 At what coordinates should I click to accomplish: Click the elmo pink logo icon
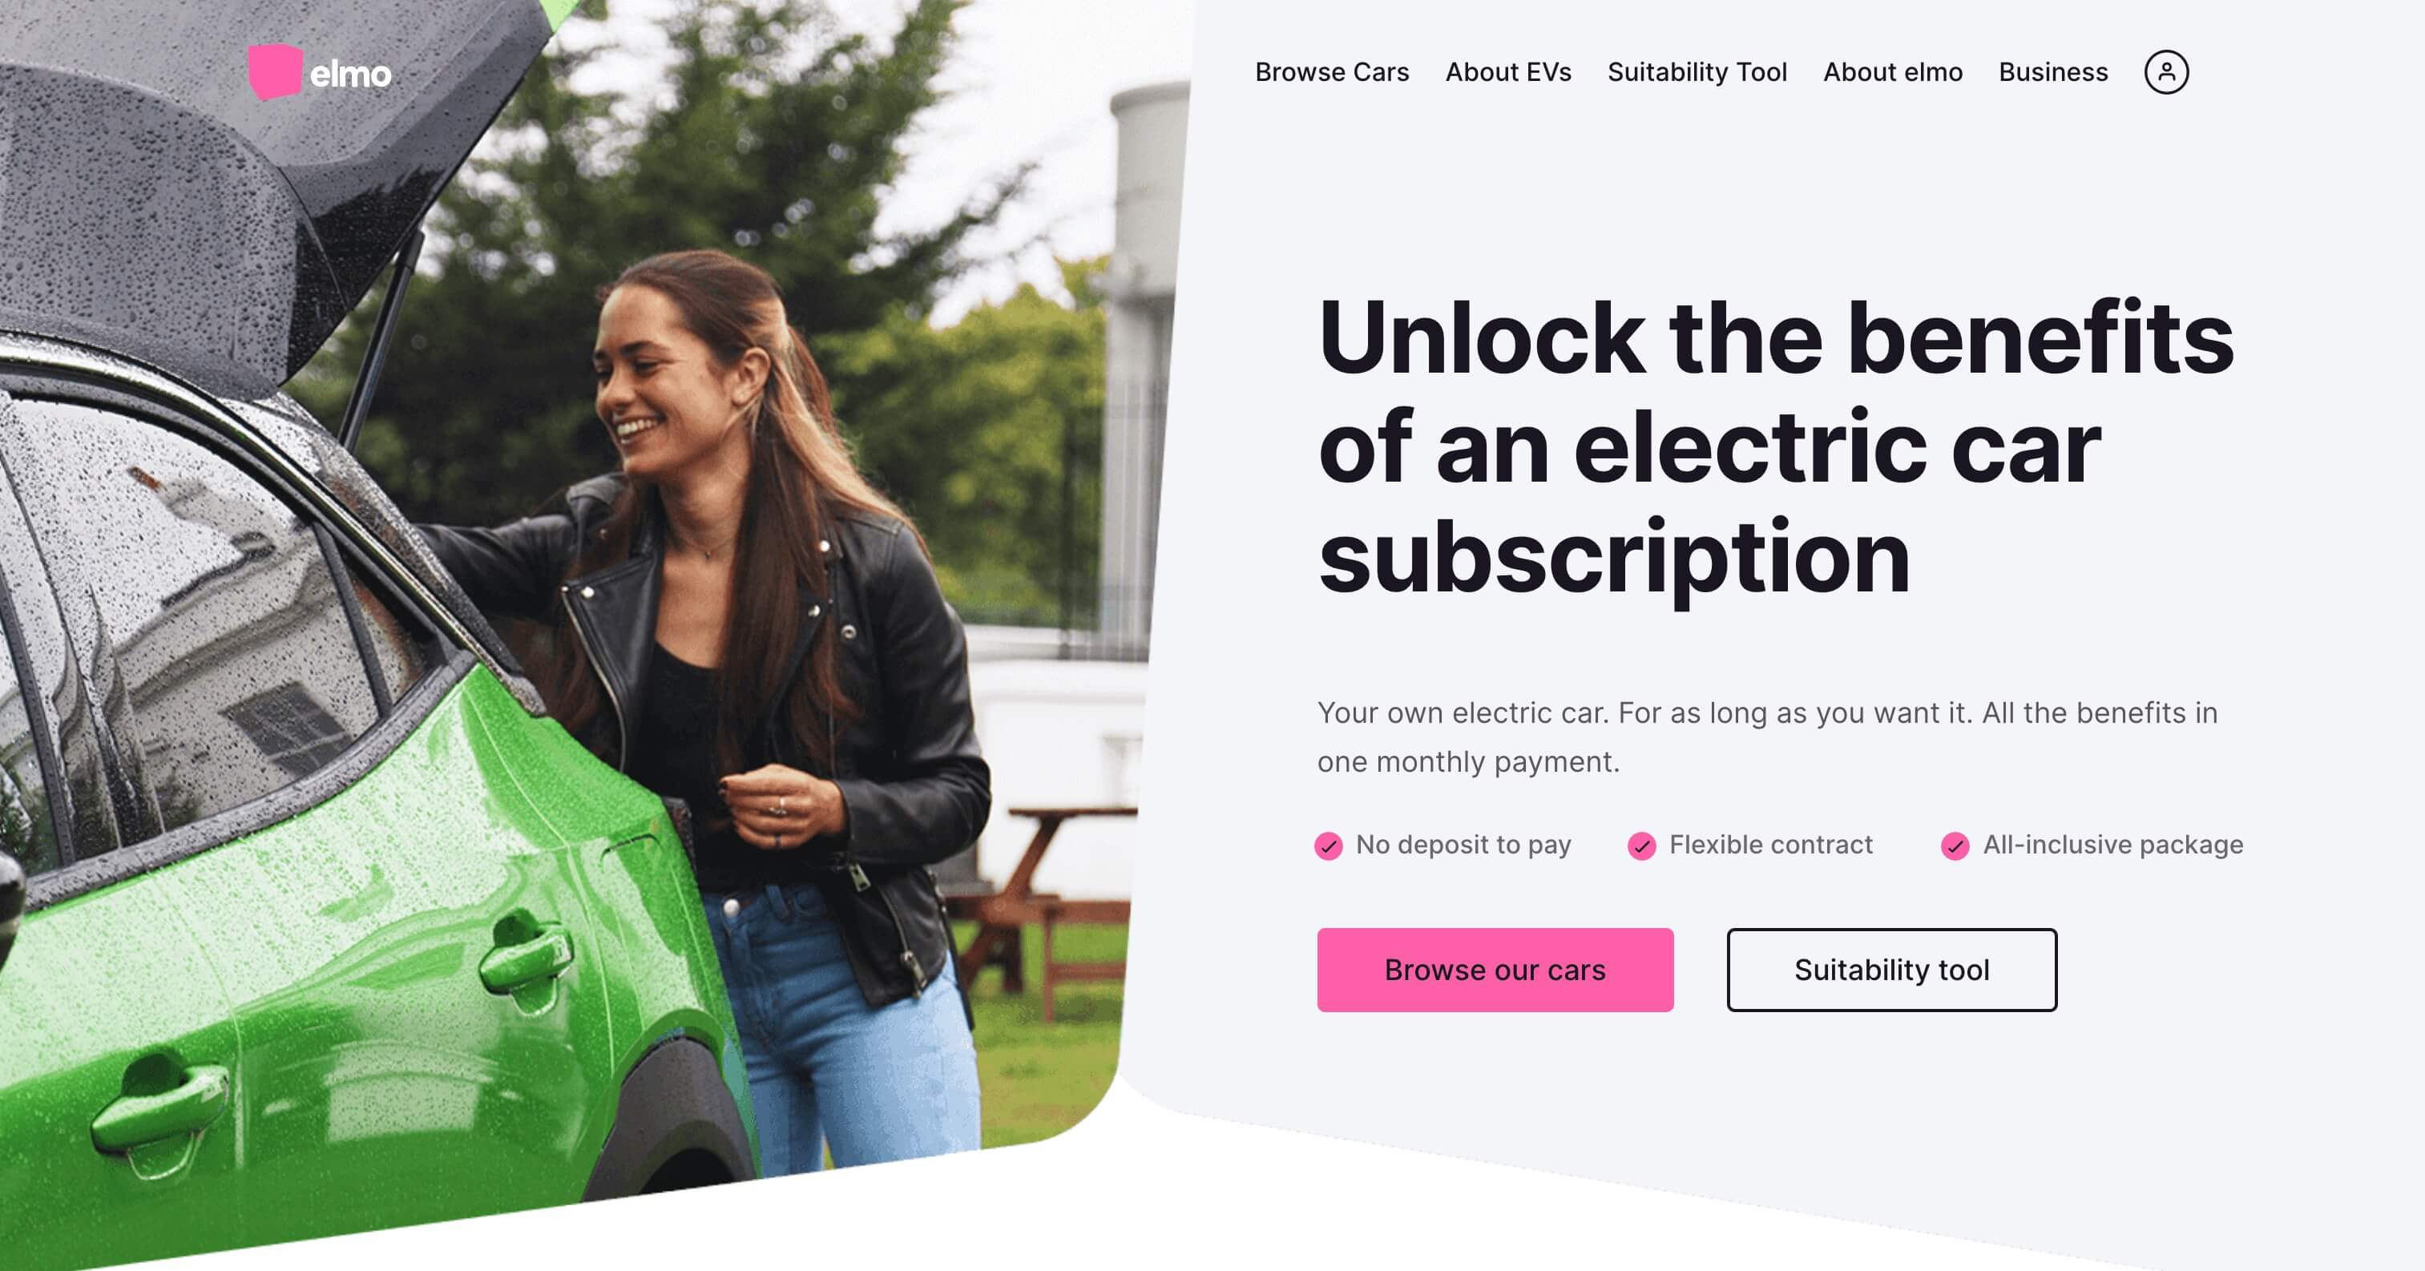coord(275,71)
